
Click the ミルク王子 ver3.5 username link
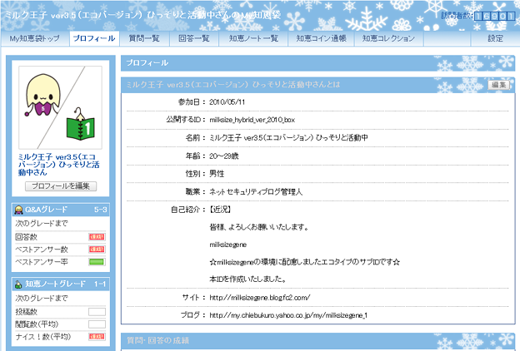pos(58,165)
